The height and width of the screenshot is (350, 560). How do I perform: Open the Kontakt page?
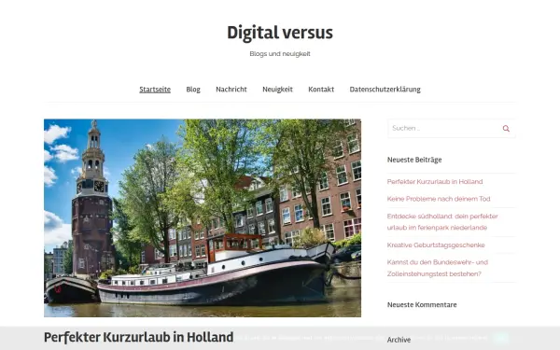point(321,90)
